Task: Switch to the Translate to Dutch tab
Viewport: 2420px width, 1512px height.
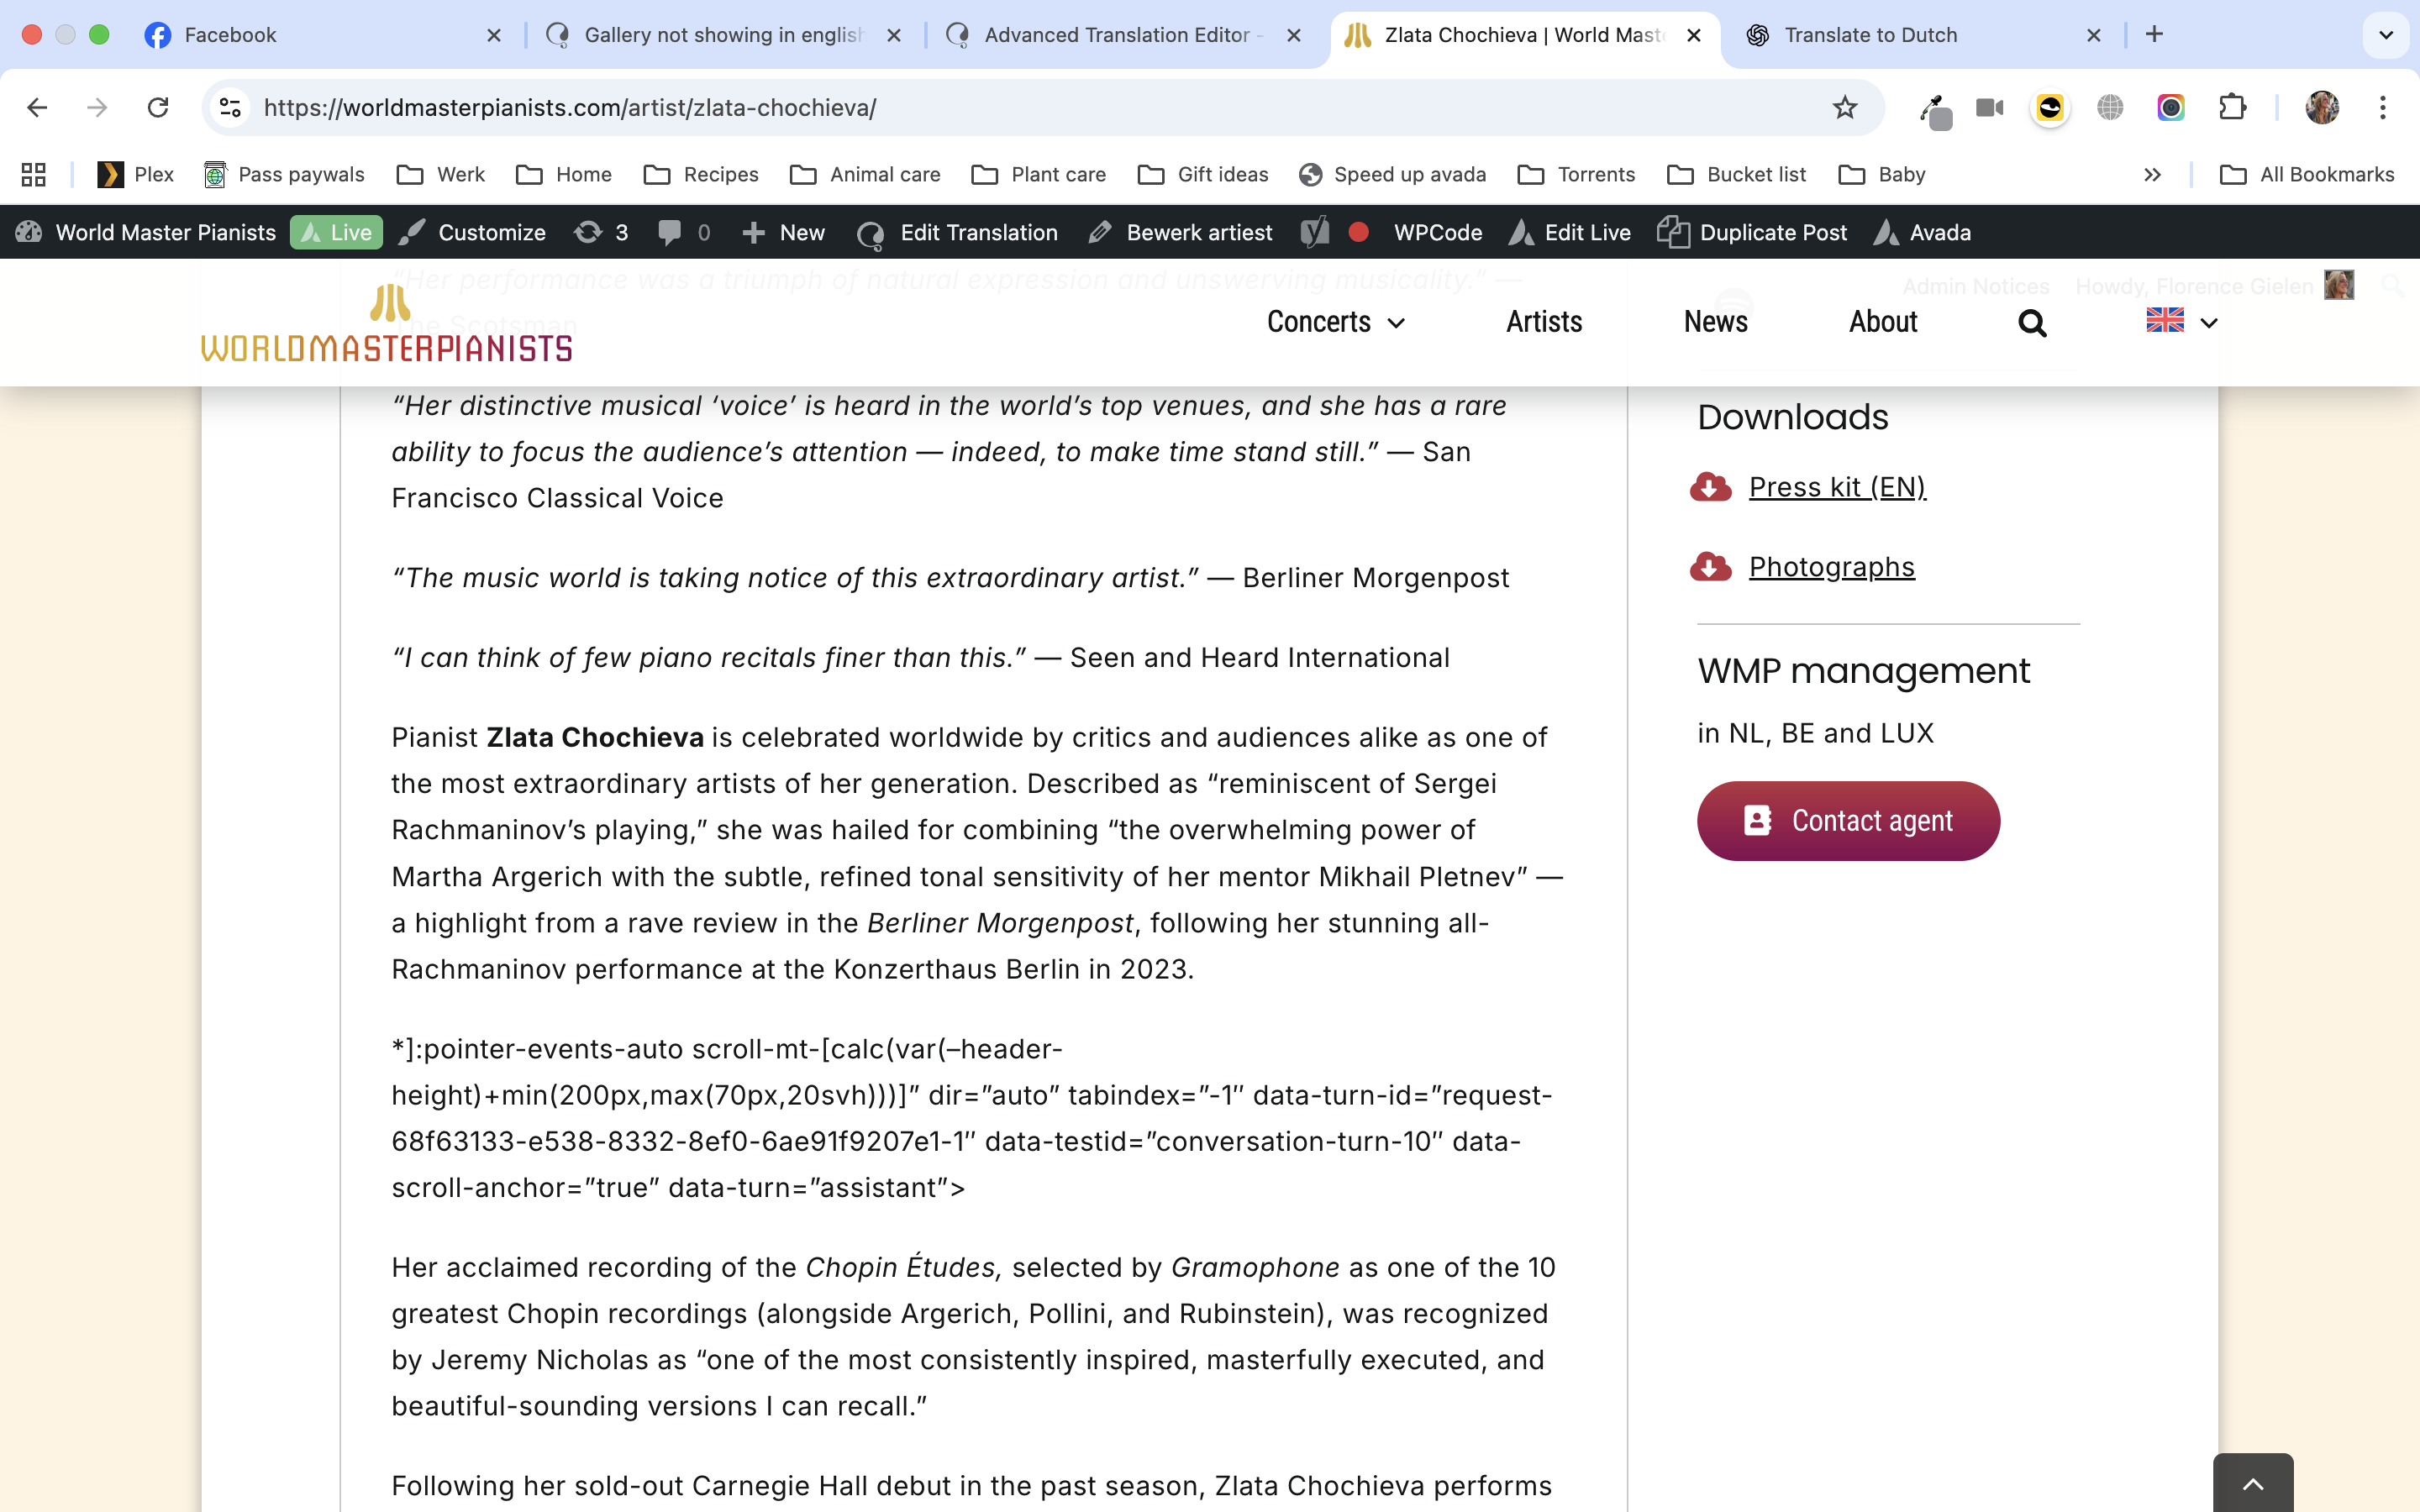Action: point(1870,35)
